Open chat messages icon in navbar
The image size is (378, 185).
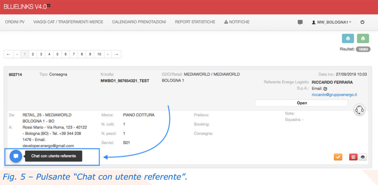[300, 22]
